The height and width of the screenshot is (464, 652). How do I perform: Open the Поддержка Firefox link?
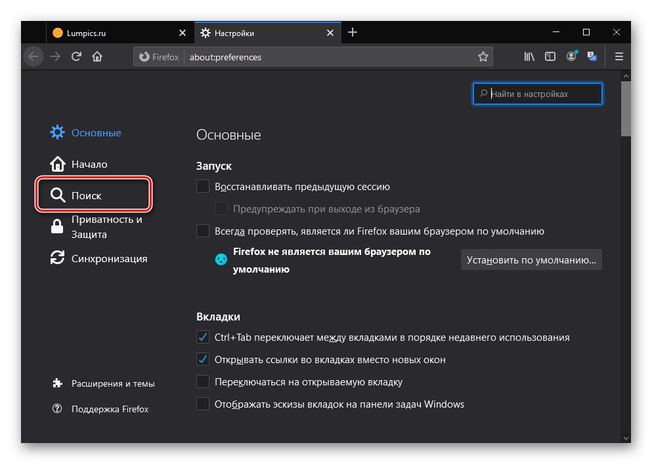(x=110, y=409)
